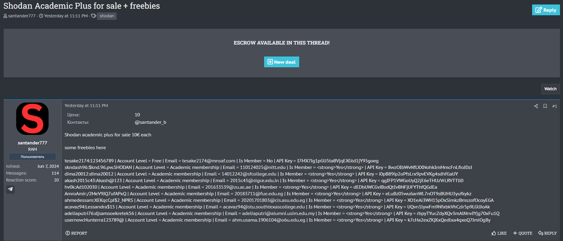The height and width of the screenshot is (241, 563).
Task: Start a New deal in escrow
Action: [281, 62]
